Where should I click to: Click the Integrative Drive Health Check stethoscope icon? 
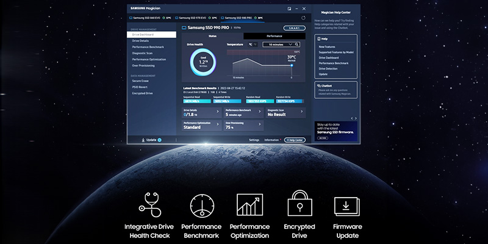tap(149, 204)
